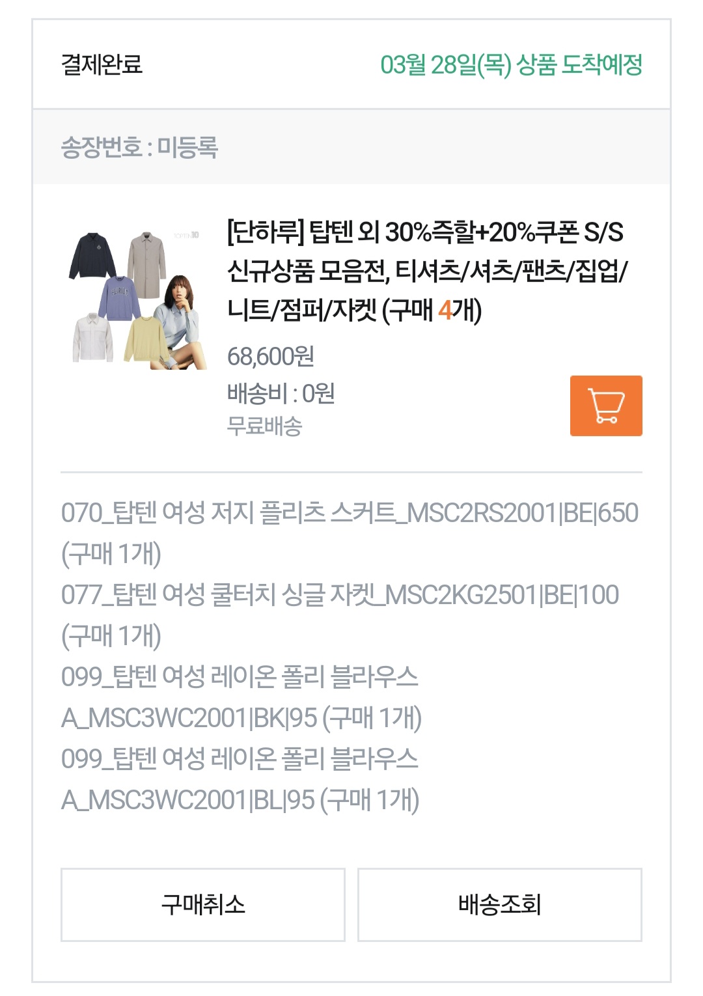The width and height of the screenshot is (703, 996).
Task: Select the 099 레이온 폴리 블라우스 BK option
Action: coord(241,697)
